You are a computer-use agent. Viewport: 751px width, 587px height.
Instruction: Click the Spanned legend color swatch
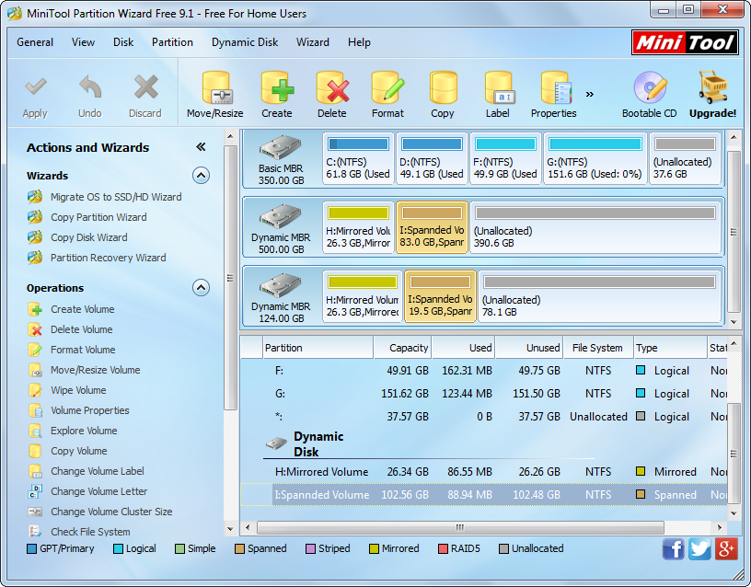pyautogui.click(x=239, y=548)
